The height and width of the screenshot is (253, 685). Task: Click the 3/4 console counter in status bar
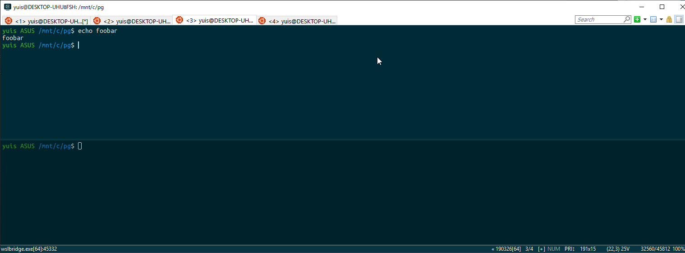(529, 249)
